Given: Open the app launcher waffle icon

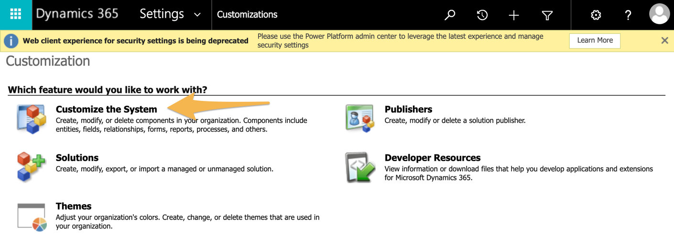Looking at the screenshot, I should point(16,14).
